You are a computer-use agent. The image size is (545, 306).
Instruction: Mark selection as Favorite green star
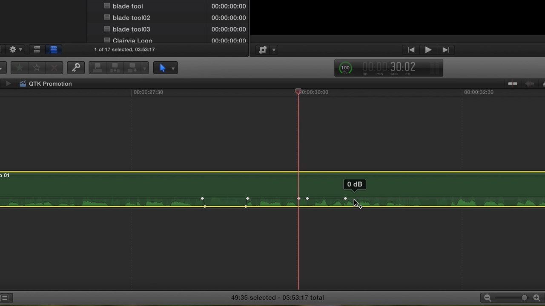19,68
